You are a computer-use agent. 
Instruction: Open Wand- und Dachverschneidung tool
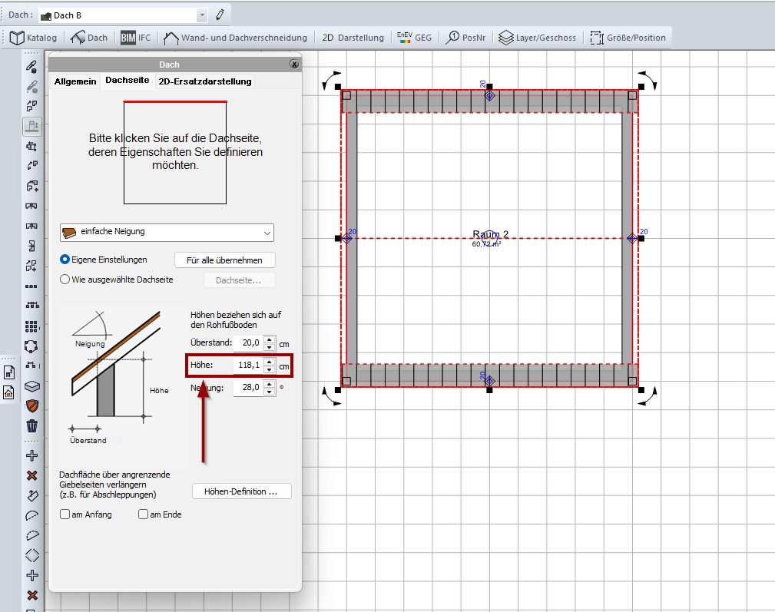point(236,37)
